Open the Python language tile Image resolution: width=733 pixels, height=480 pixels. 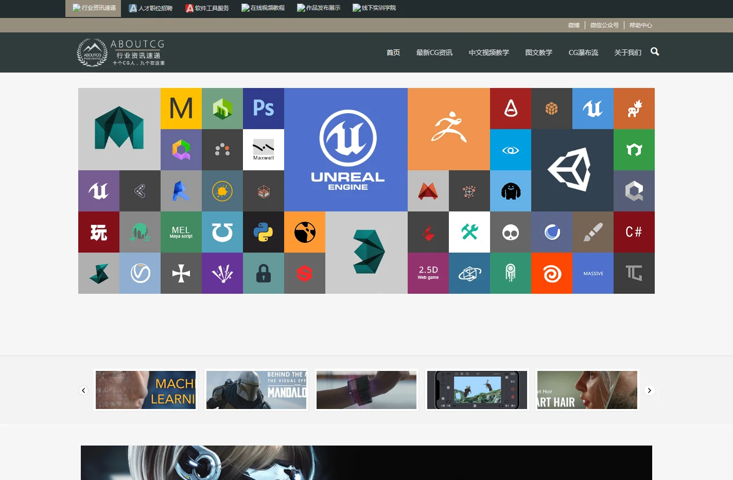(x=264, y=232)
